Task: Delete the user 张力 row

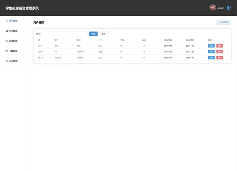Action: 220,57
